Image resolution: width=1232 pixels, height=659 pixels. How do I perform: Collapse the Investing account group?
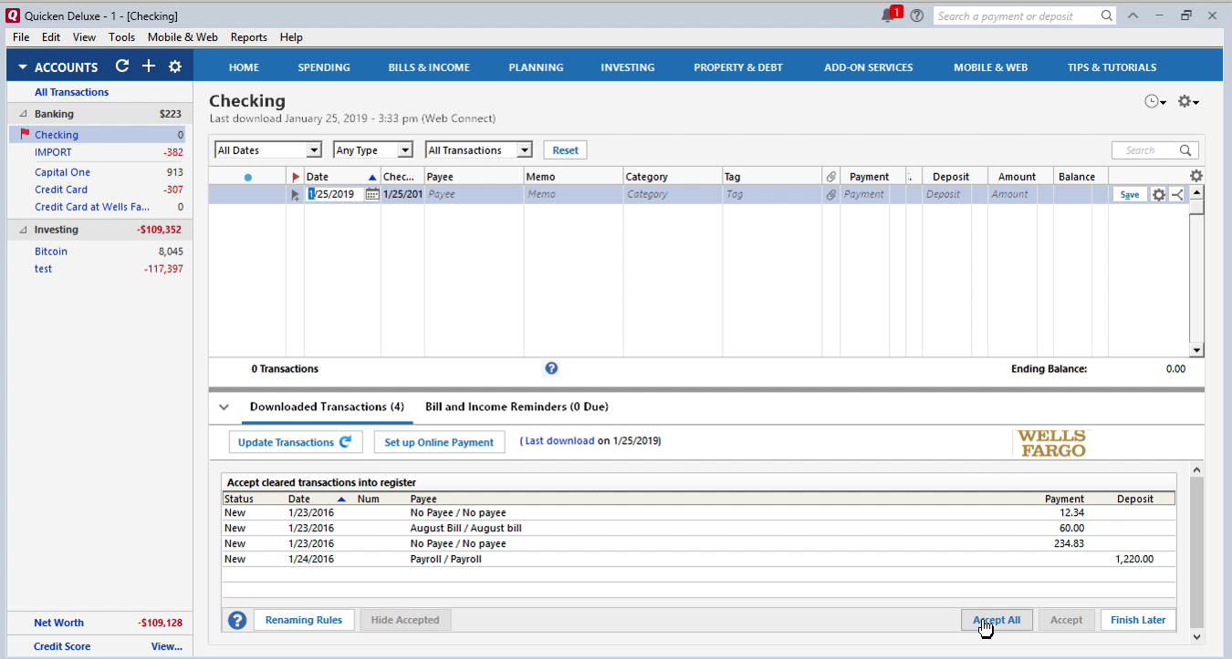pos(23,230)
